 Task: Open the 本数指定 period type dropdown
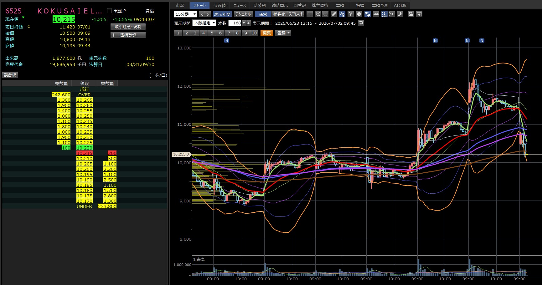click(x=204, y=23)
